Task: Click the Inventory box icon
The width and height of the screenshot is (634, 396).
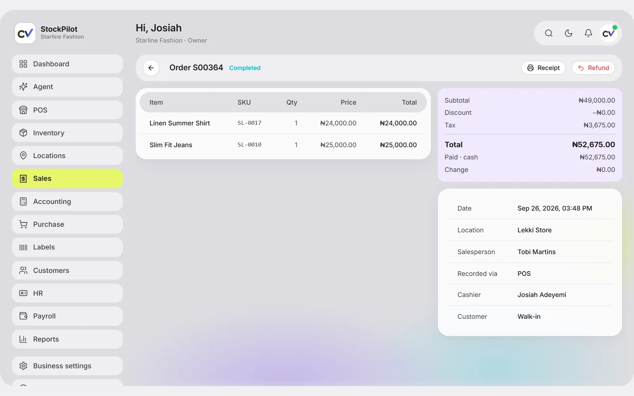Action: point(23,133)
